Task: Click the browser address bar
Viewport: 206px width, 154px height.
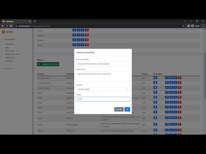Action: 97,26
